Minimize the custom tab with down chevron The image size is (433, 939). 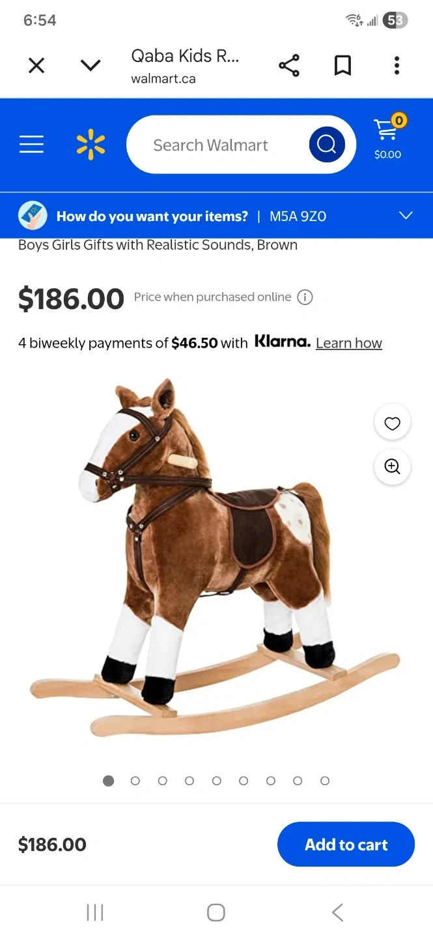(x=91, y=65)
